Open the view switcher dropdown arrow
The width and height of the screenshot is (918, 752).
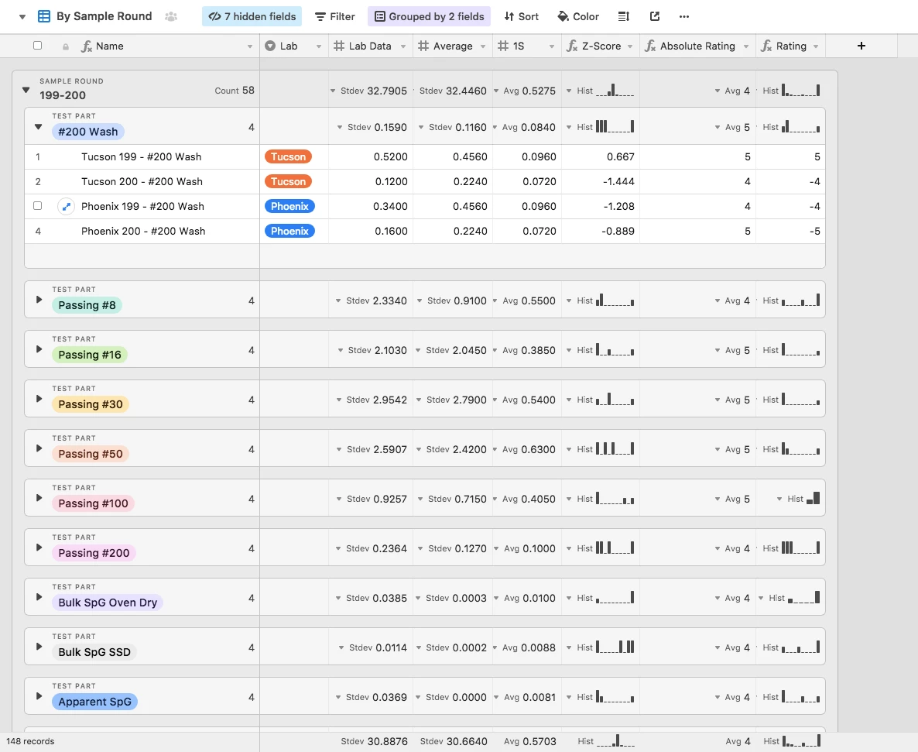[x=22, y=17]
